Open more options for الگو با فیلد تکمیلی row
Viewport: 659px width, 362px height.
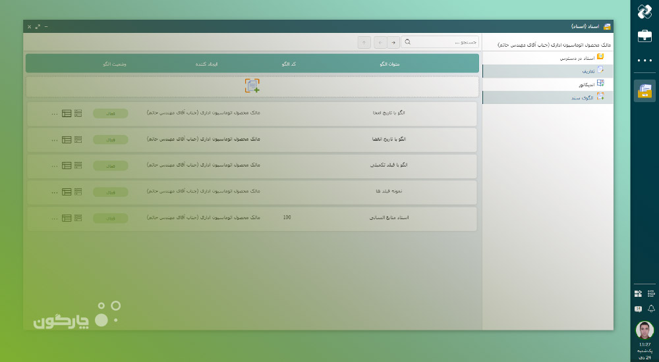[x=54, y=167]
